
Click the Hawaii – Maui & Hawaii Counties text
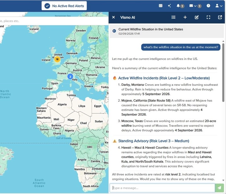tap(145, 148)
